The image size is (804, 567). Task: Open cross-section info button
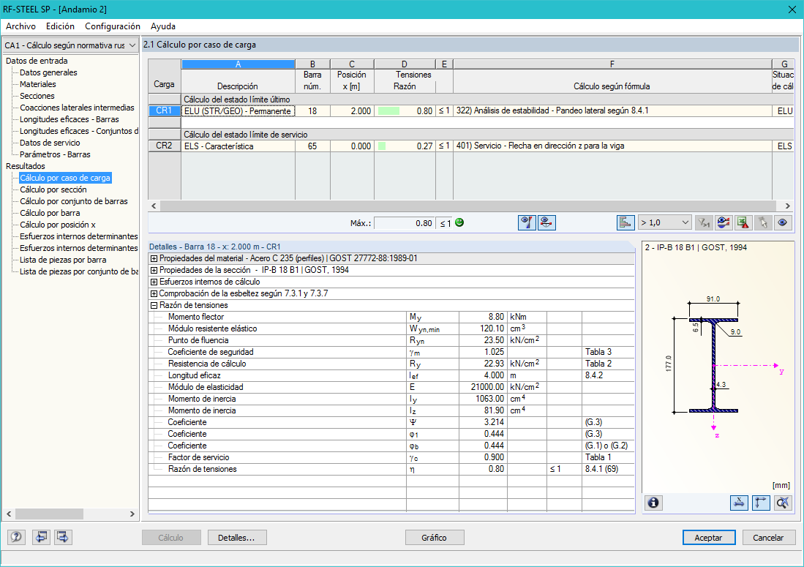point(653,503)
